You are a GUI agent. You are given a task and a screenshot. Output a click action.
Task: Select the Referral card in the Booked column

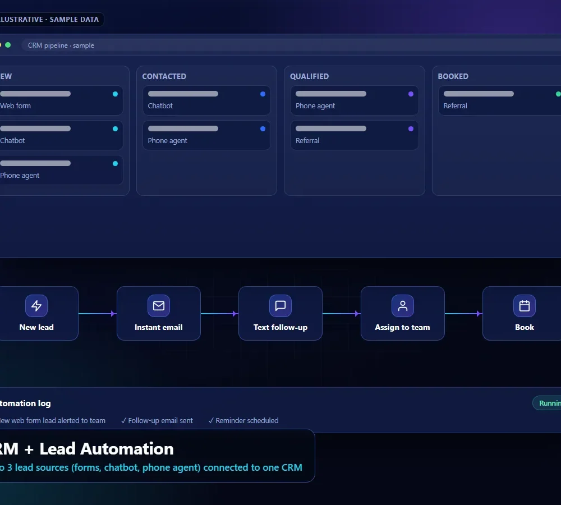pos(499,100)
